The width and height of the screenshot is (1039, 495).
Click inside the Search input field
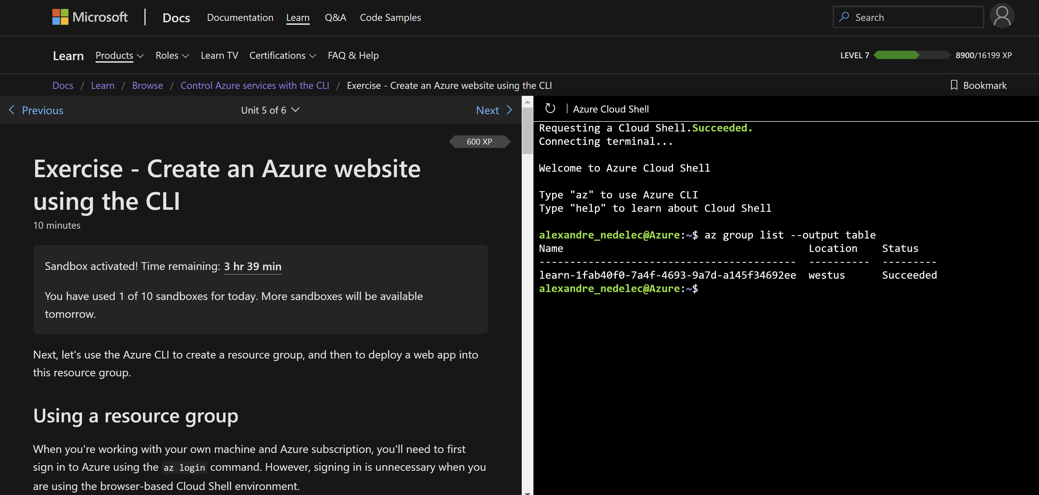[x=908, y=16]
